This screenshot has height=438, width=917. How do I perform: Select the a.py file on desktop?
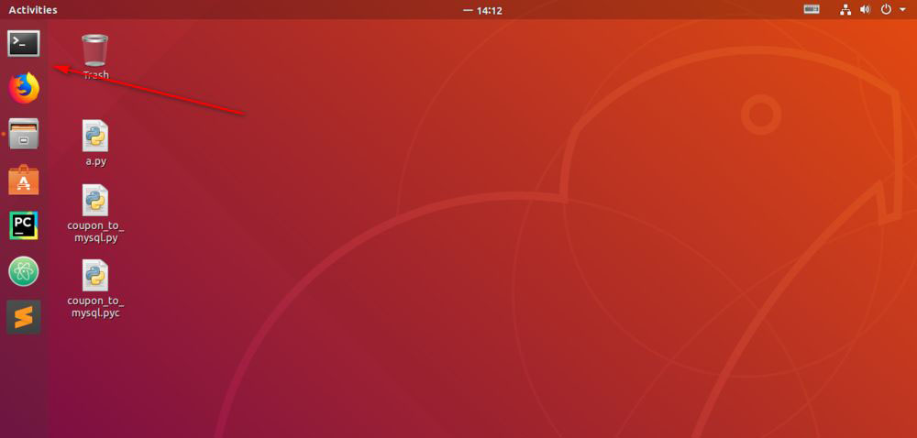click(95, 136)
